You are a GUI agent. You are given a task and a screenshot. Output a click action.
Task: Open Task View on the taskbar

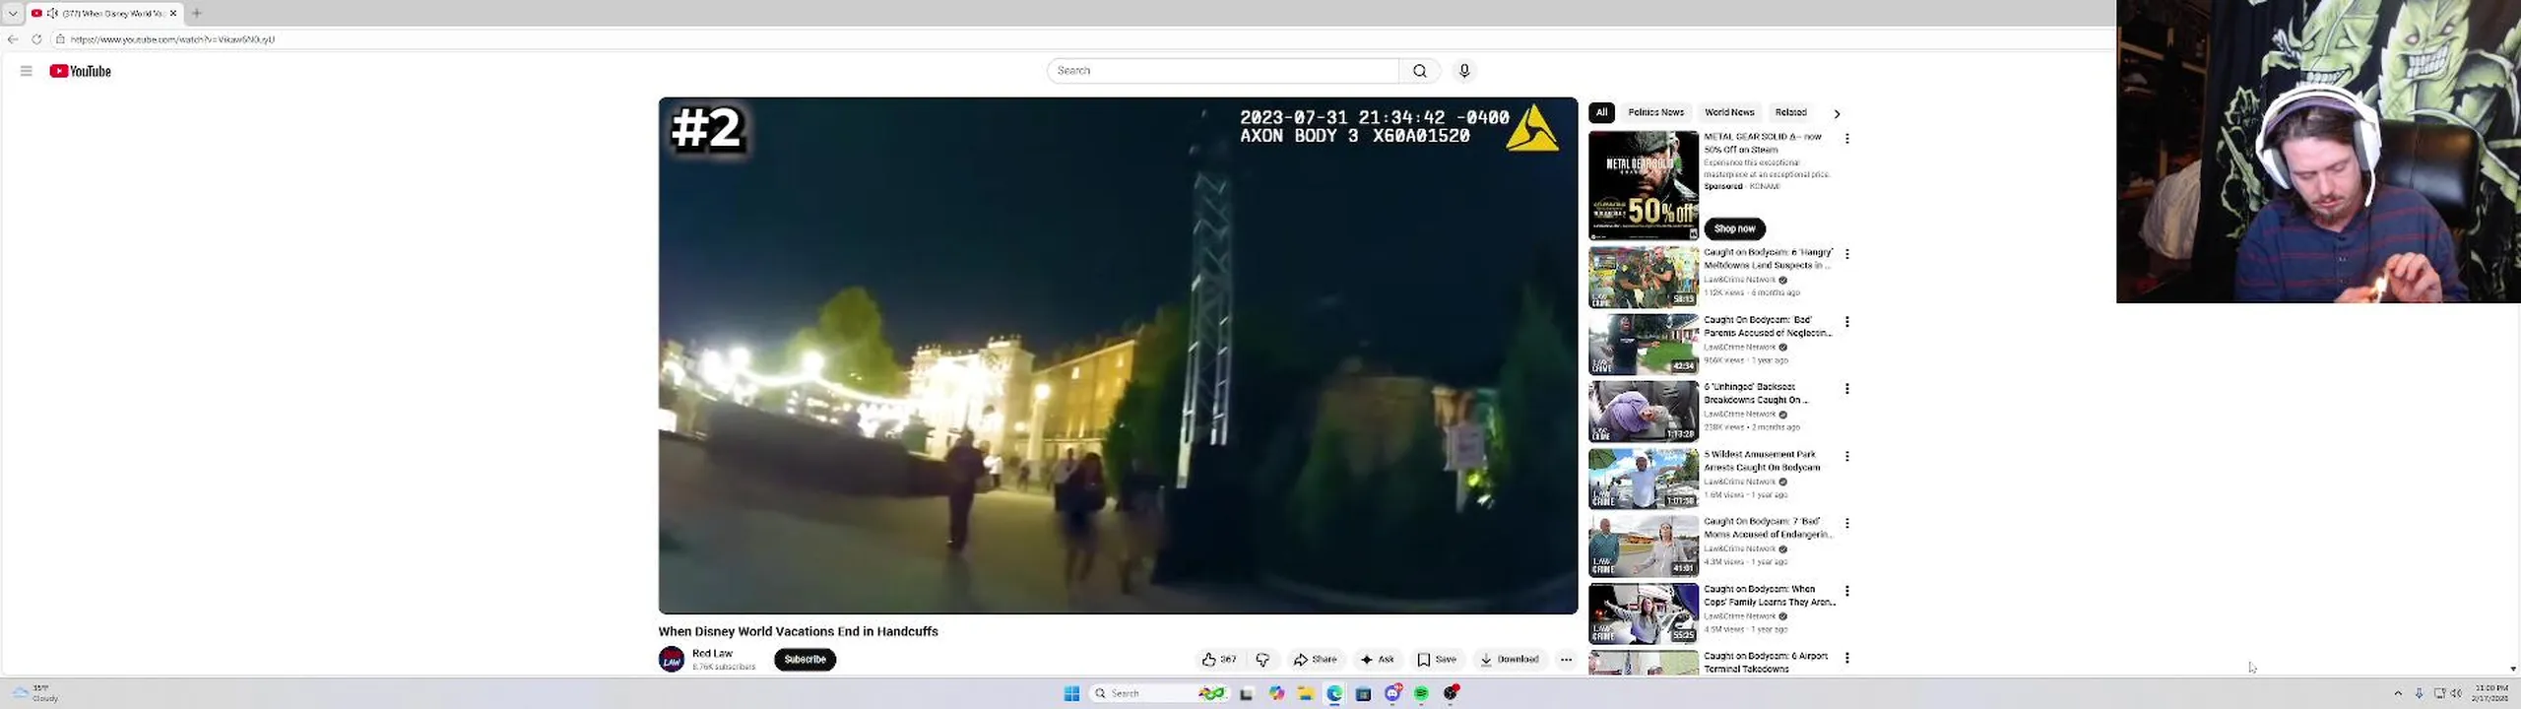click(1246, 693)
